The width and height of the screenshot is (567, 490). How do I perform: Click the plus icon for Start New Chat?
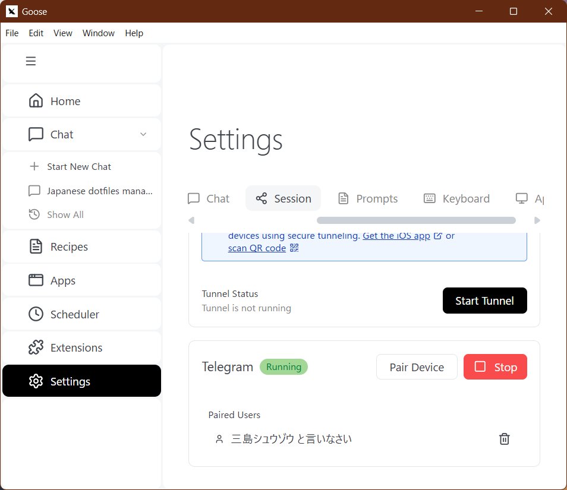pyautogui.click(x=34, y=166)
